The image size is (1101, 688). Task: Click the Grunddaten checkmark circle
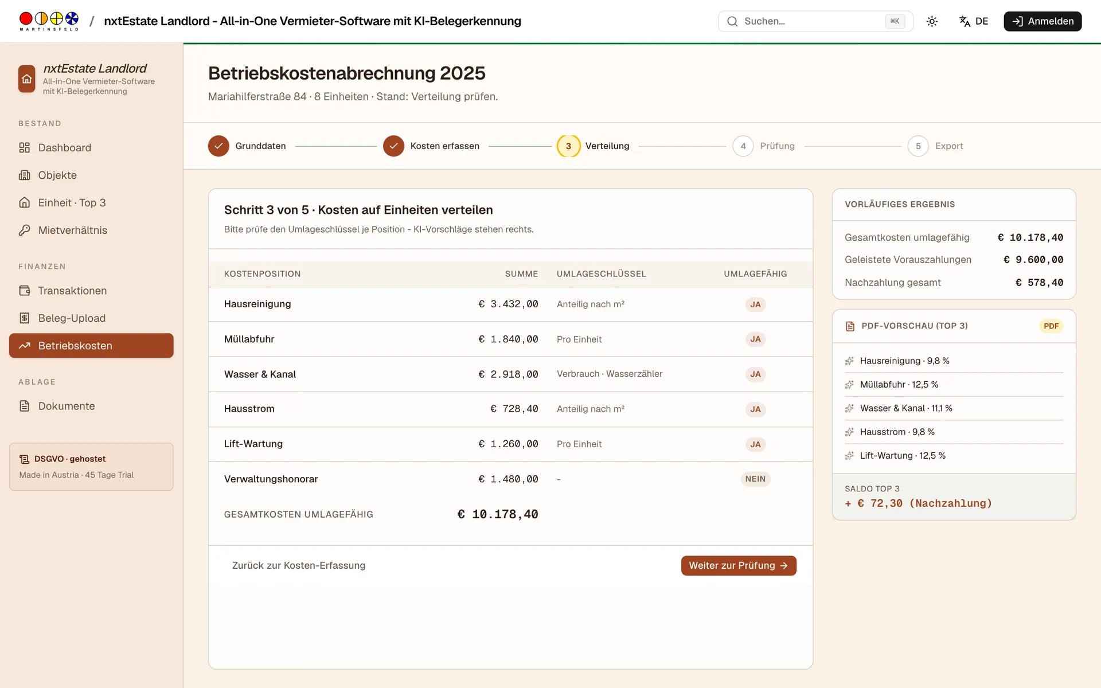[x=218, y=146]
